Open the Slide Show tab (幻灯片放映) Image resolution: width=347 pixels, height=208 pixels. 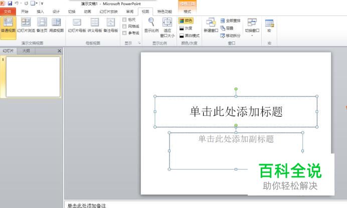coord(108,11)
